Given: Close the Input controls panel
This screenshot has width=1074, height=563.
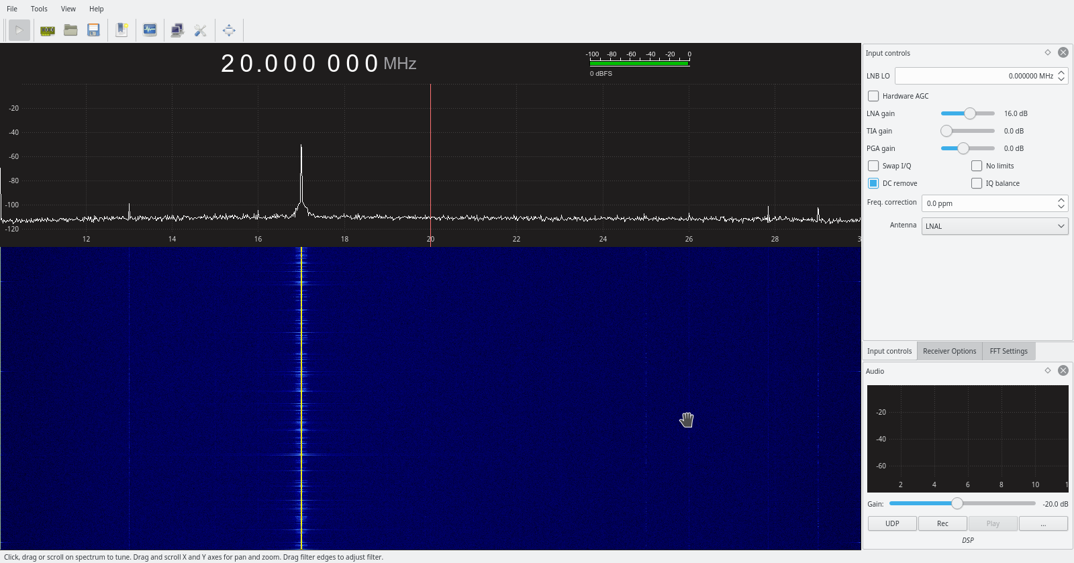Looking at the screenshot, I should pos(1063,52).
